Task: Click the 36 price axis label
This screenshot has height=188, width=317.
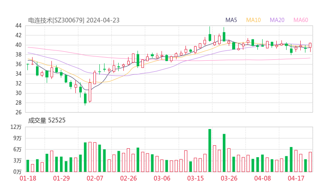Action: tap(18, 64)
